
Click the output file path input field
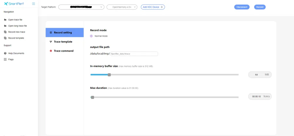point(134,54)
